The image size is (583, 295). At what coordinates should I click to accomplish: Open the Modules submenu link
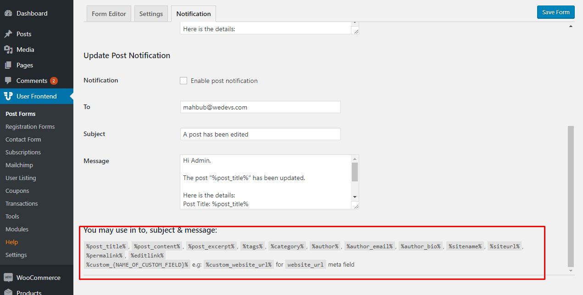pos(17,229)
